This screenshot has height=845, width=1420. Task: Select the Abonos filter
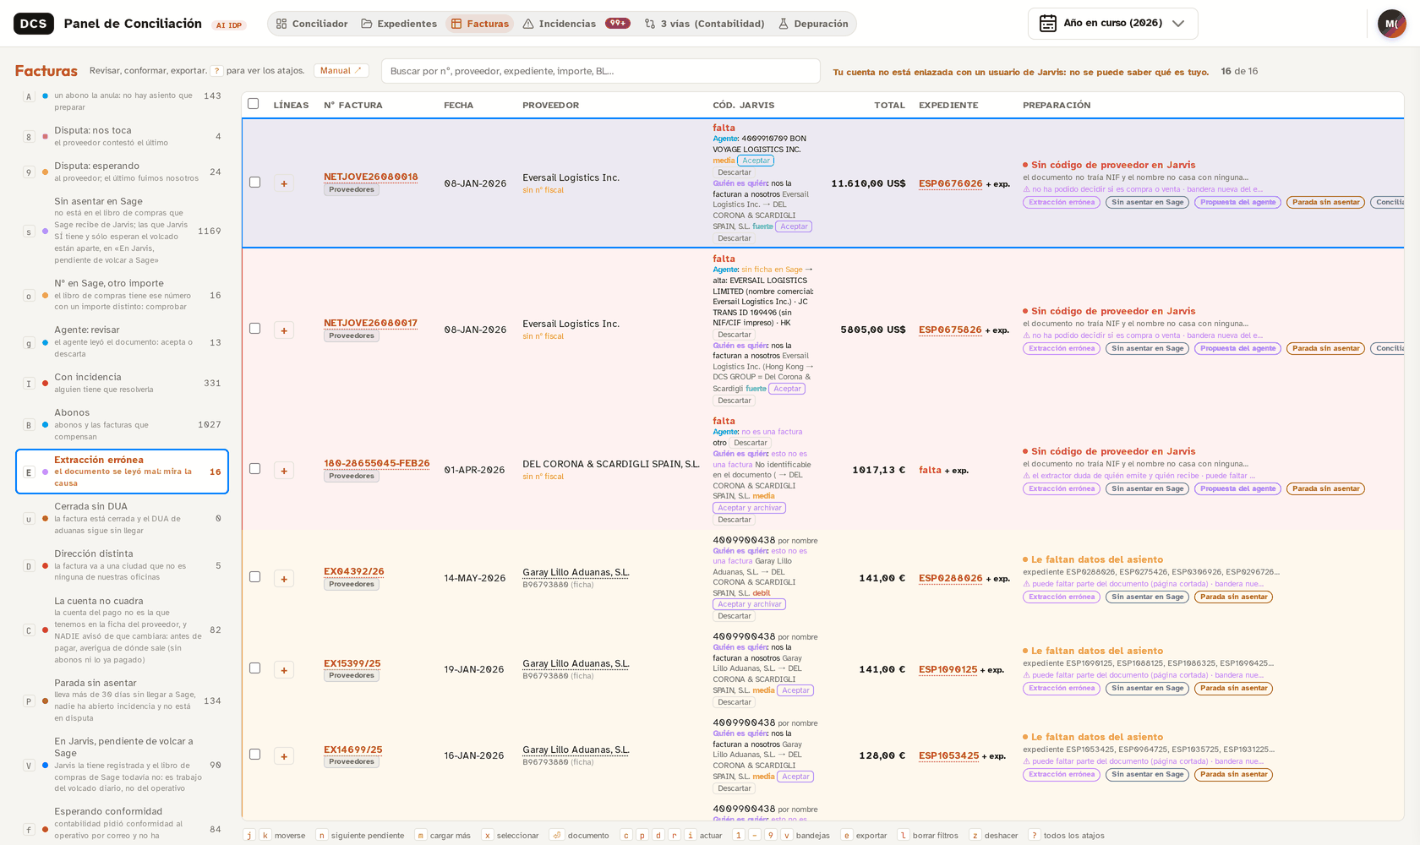point(123,424)
